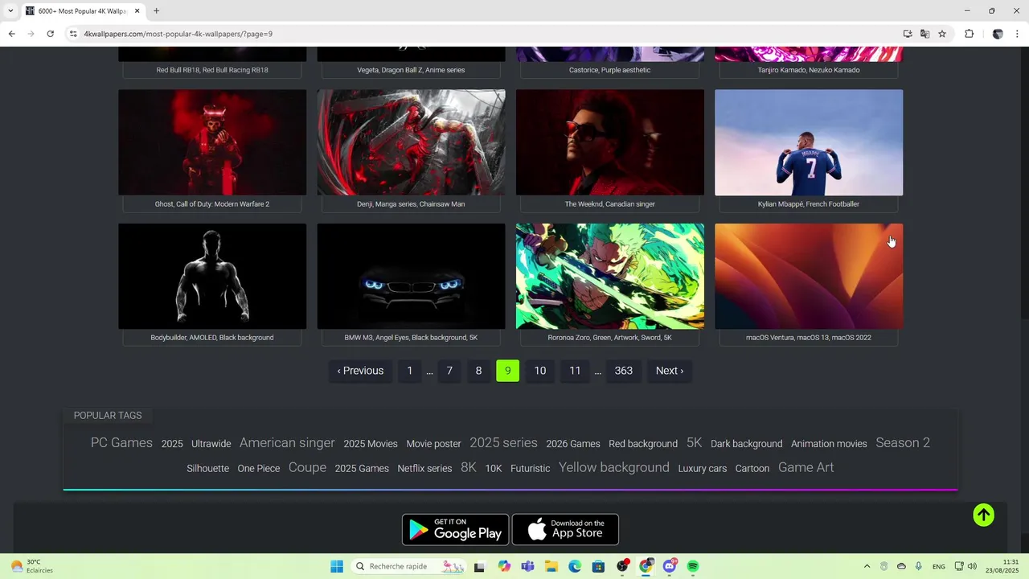Open the Chrome extensions puzzle icon
This screenshot has height=579, width=1029.
point(969,34)
